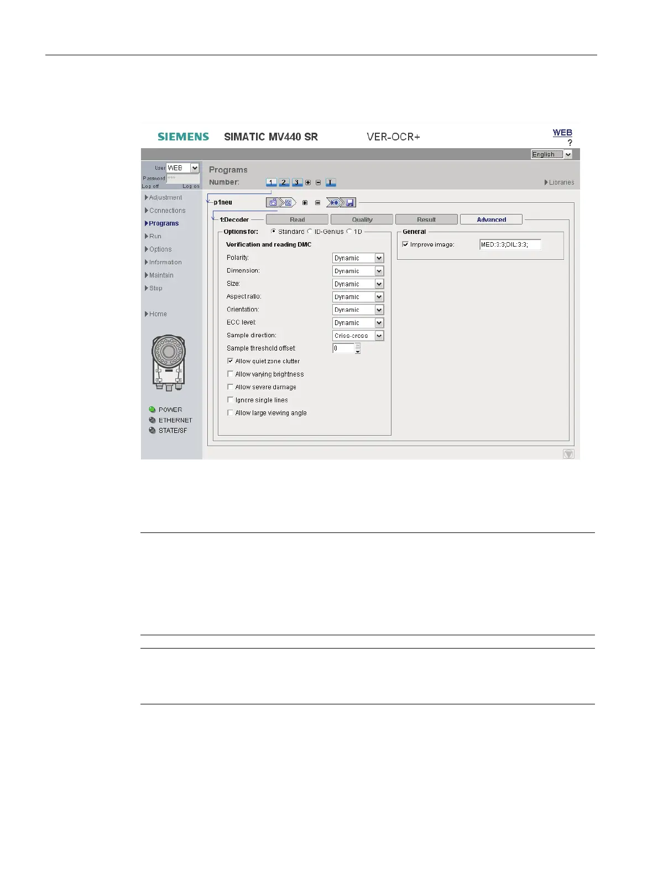Open Options in the side menu
This screenshot has width=658, height=878.
pos(158,249)
